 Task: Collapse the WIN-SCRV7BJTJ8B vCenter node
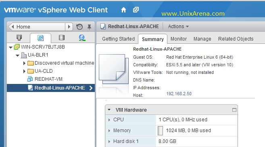[x=10, y=47]
